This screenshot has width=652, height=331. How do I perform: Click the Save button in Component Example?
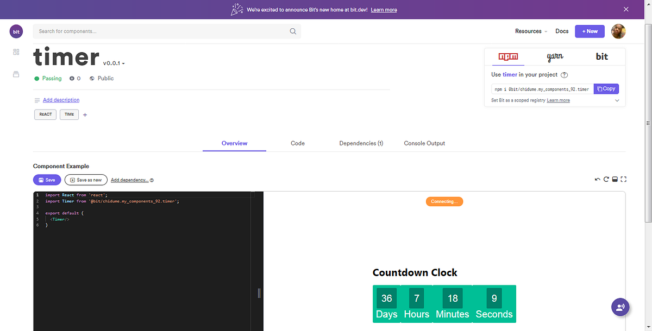pos(47,180)
